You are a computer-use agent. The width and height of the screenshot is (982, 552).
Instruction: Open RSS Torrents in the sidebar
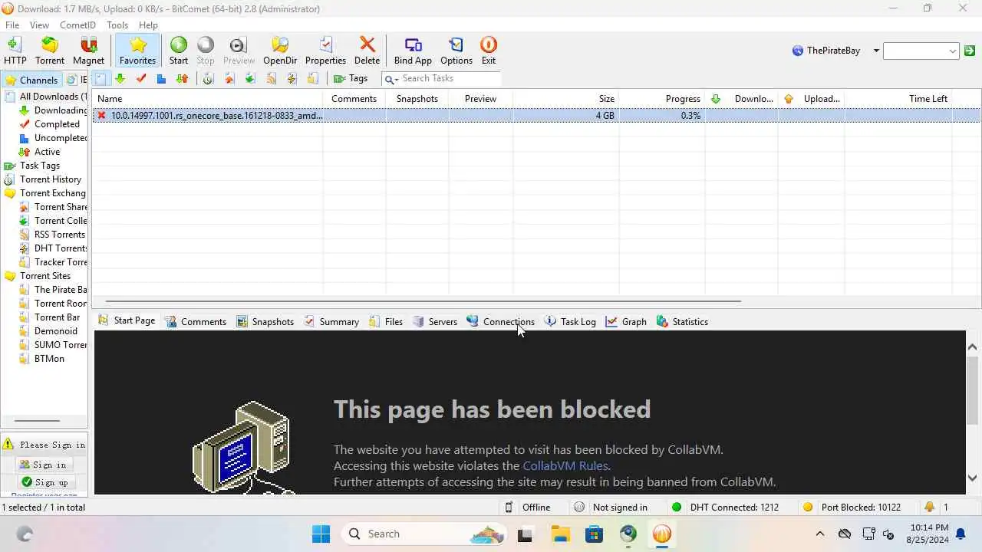[52, 235]
